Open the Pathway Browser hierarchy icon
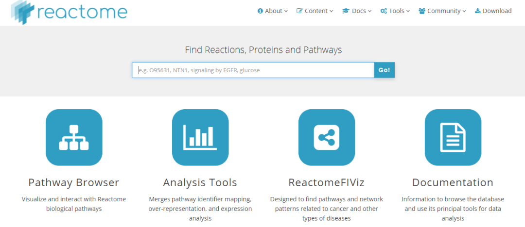 coord(74,137)
